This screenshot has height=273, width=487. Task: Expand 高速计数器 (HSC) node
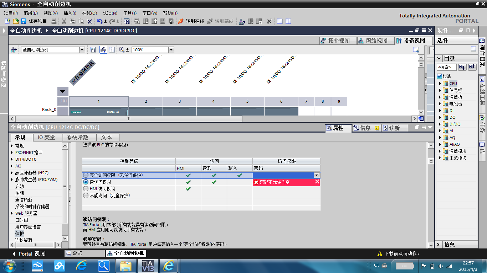point(12,173)
